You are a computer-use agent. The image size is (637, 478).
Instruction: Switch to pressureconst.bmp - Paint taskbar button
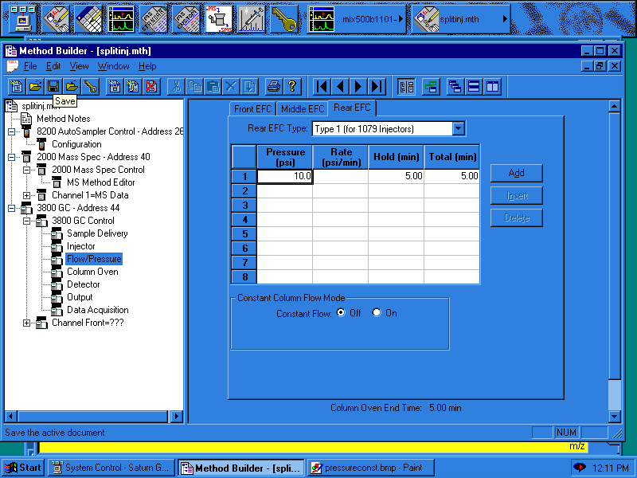click(371, 468)
